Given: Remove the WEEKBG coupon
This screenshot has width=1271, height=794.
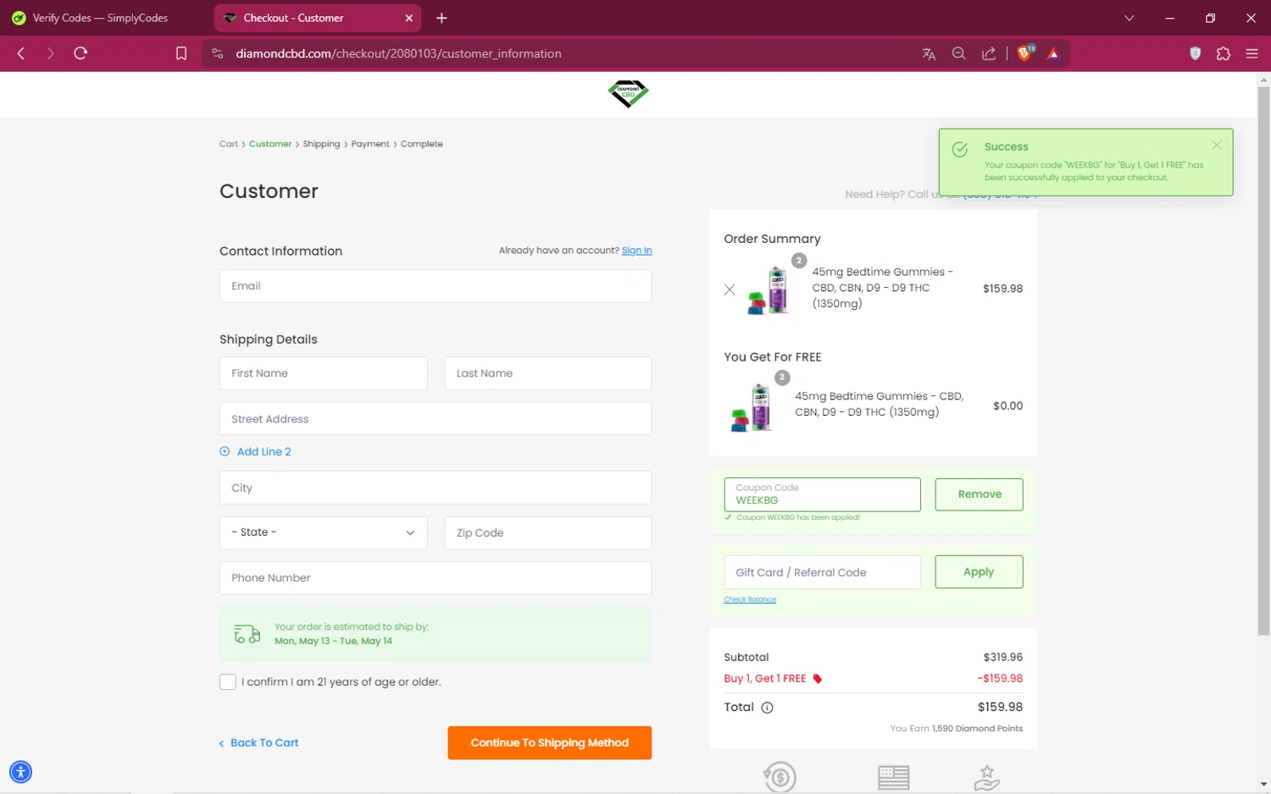Looking at the screenshot, I should click(x=979, y=494).
